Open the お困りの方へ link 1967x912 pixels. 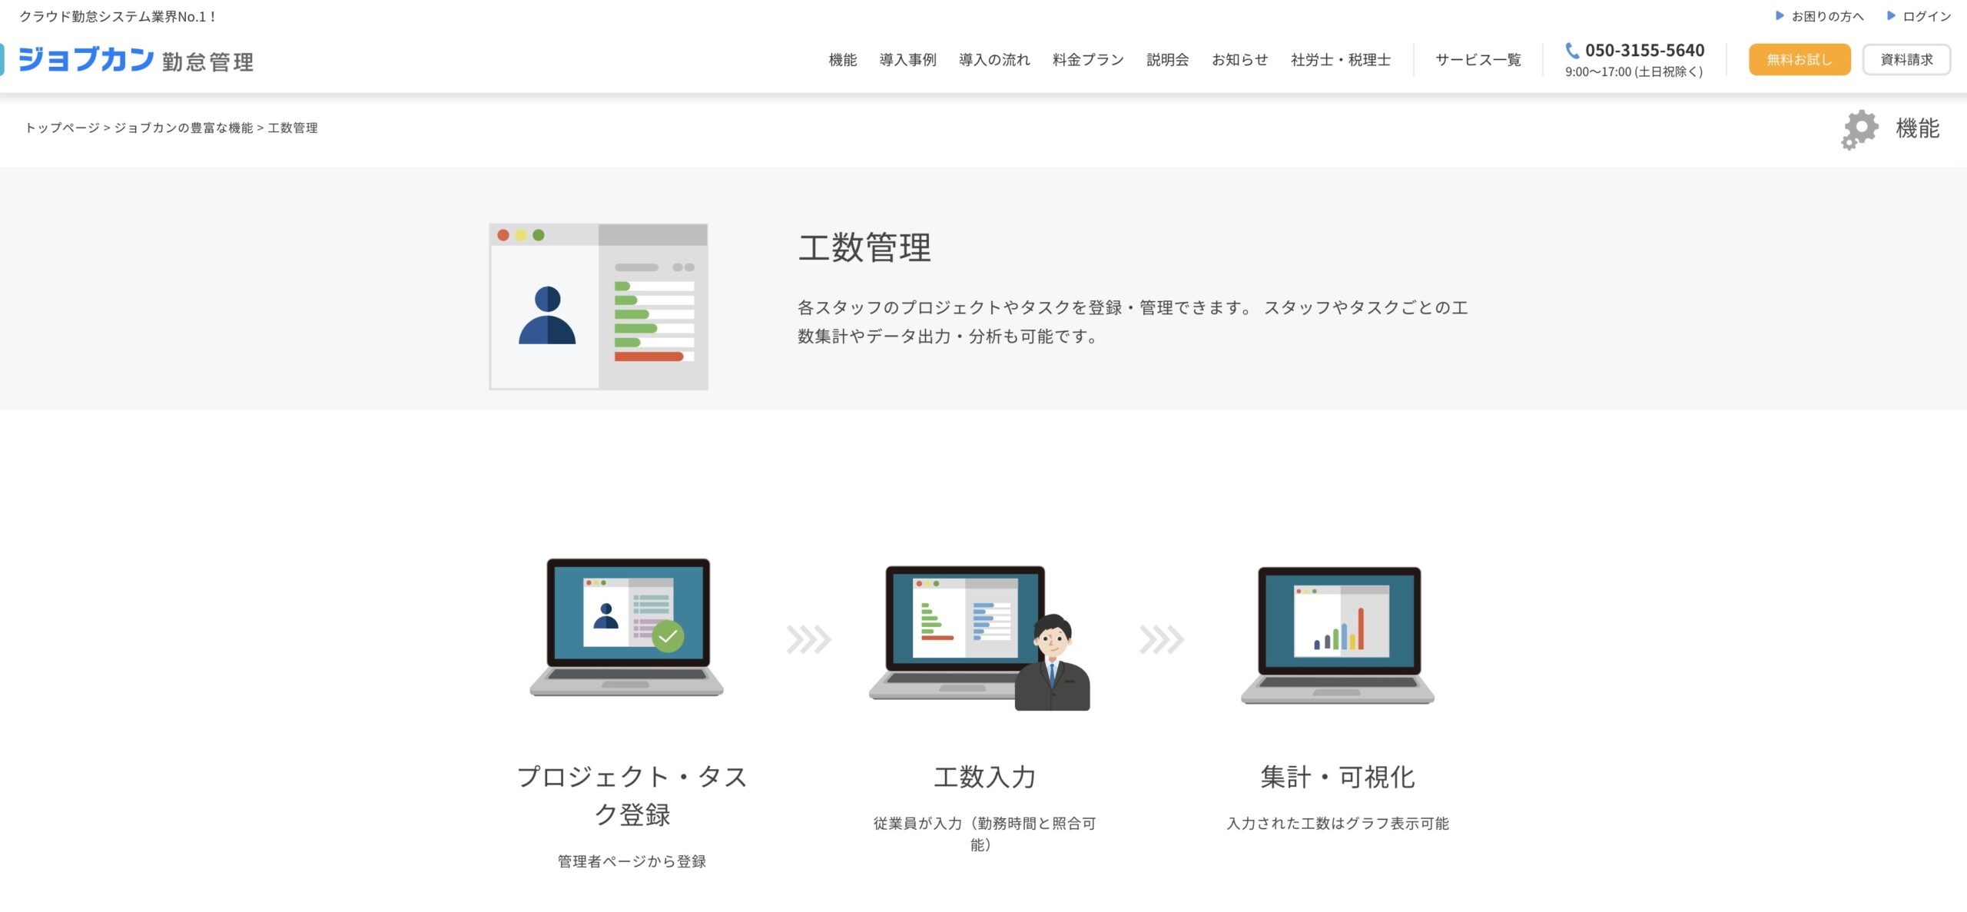click(1827, 16)
